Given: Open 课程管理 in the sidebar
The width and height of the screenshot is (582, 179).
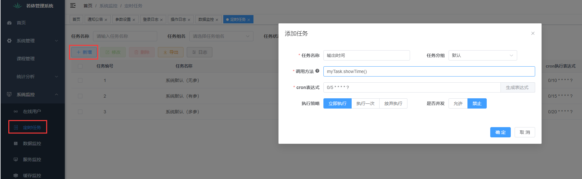Looking at the screenshot, I should [33, 59].
